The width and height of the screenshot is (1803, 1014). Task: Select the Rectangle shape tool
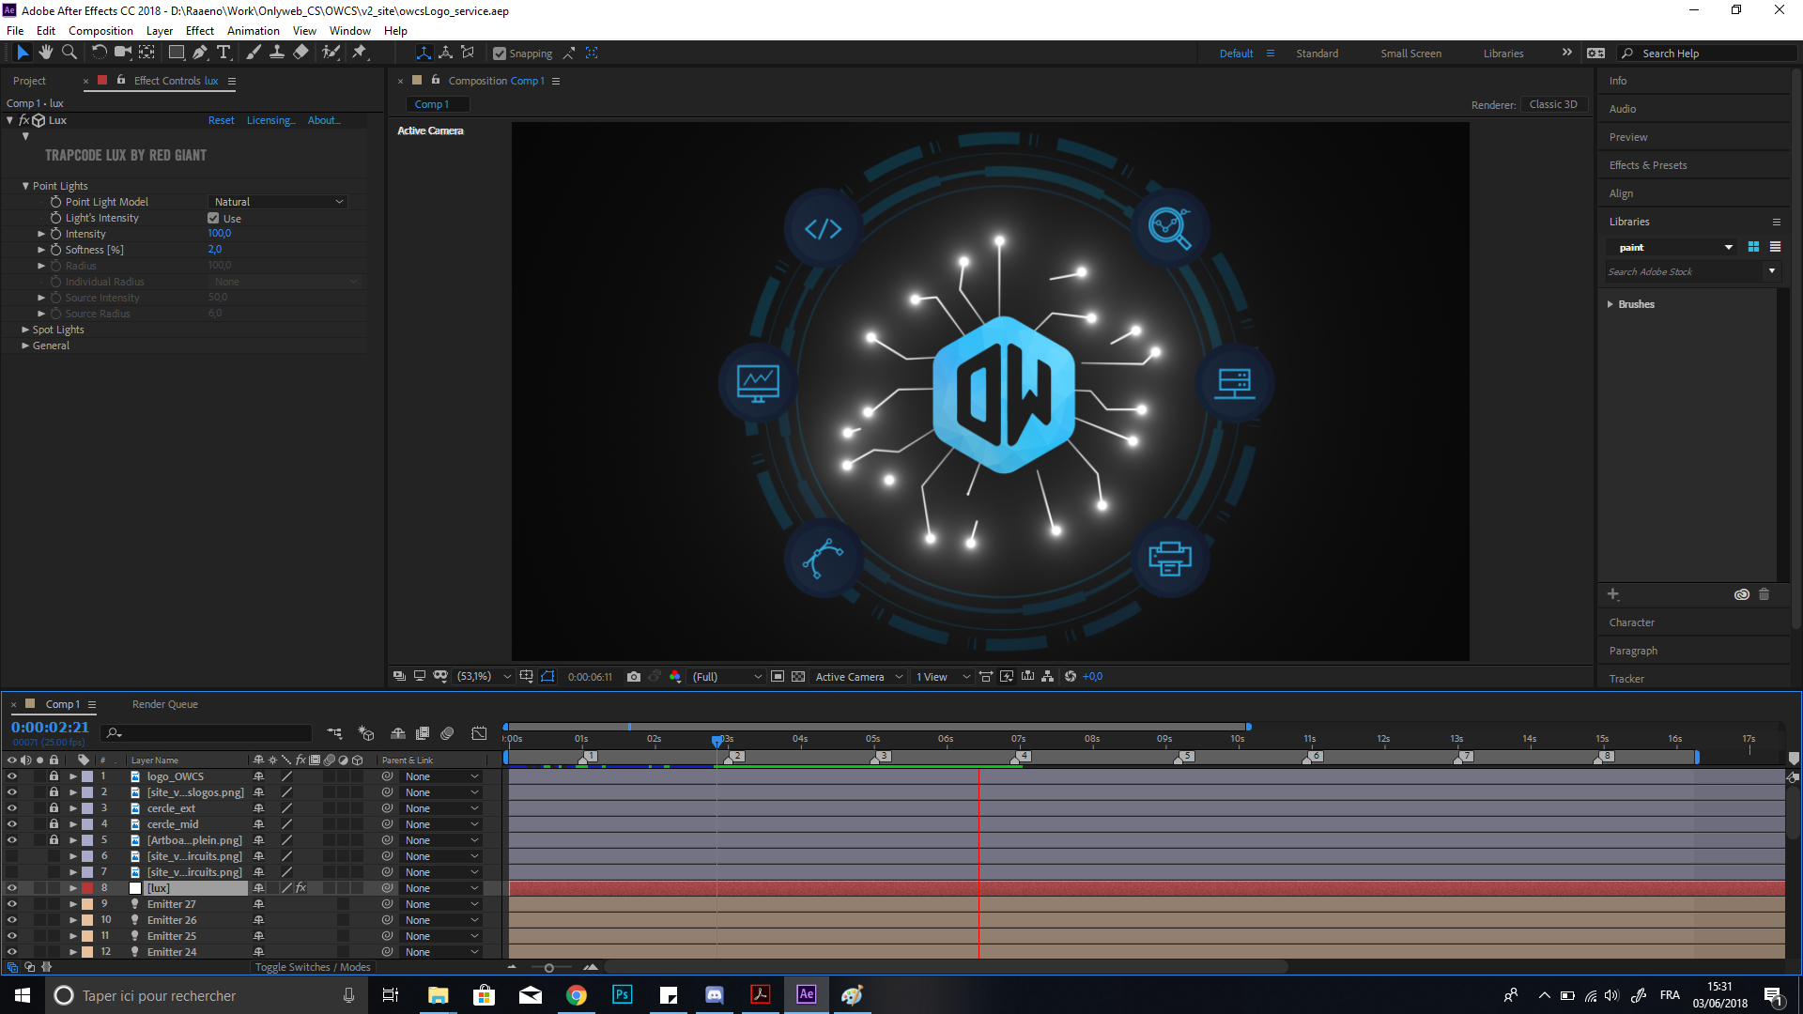[176, 53]
